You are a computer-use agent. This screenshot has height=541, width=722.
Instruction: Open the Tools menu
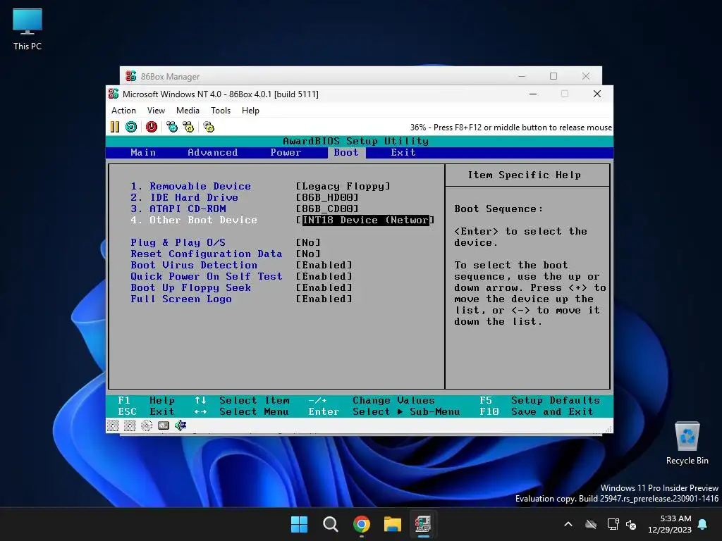221,111
